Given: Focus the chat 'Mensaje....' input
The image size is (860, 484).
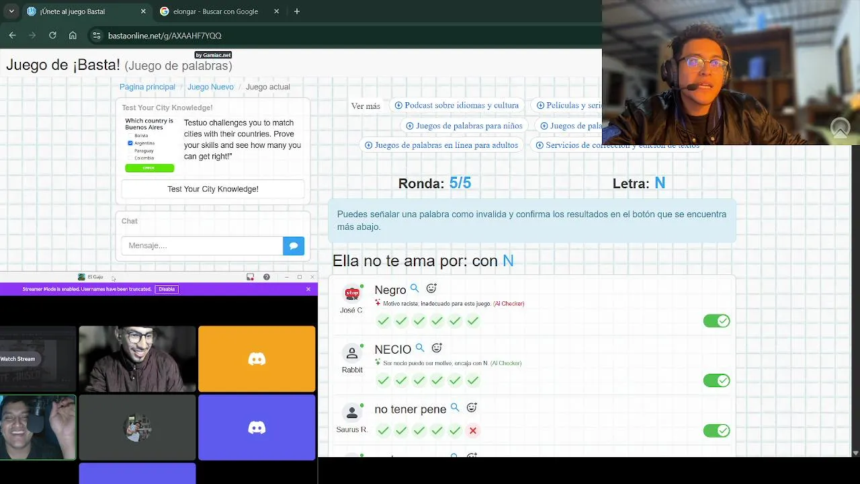Looking at the screenshot, I should click(202, 246).
